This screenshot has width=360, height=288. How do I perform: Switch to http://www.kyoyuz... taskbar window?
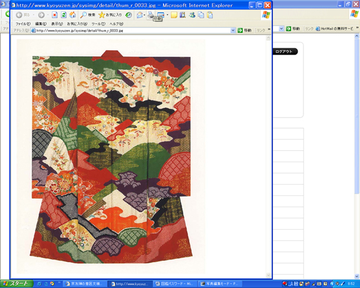click(x=130, y=284)
